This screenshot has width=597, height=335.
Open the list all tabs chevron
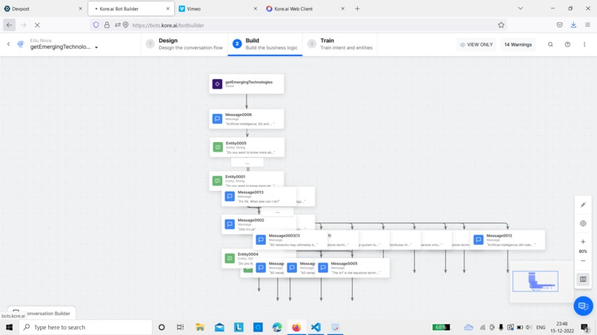[x=520, y=8]
